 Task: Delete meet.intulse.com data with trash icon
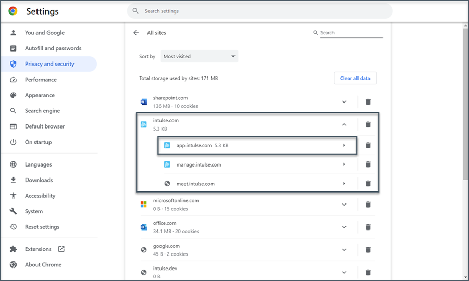tap(368, 183)
